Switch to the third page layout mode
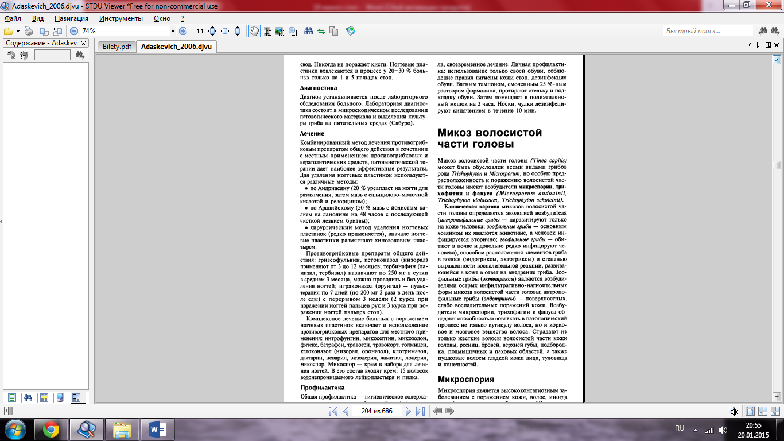The width and height of the screenshot is (784, 441). pyautogui.click(x=775, y=411)
